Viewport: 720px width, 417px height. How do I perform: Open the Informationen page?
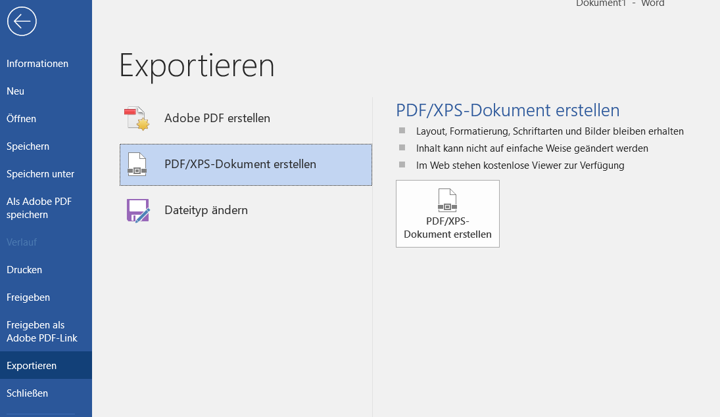[46, 64]
